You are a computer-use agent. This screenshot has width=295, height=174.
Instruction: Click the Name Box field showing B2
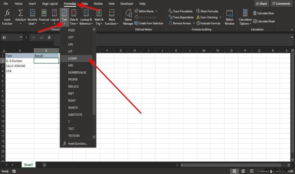click(x=11, y=37)
